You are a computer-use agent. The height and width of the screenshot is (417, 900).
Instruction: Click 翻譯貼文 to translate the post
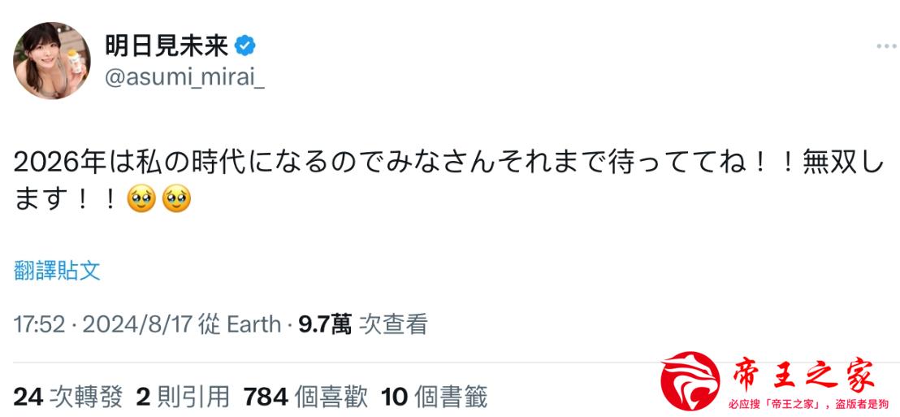tap(57, 271)
